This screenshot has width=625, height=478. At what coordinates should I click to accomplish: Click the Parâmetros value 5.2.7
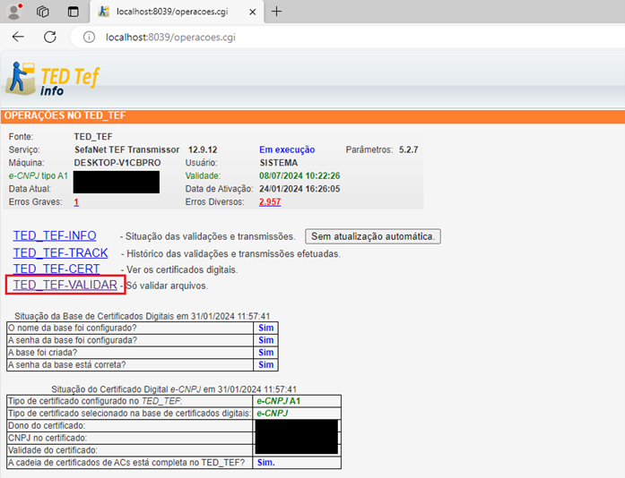[409, 149]
